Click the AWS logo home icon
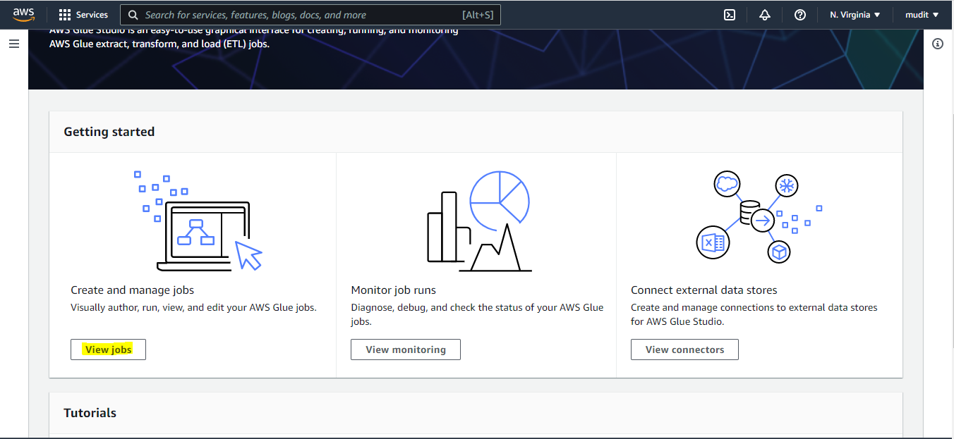This screenshot has height=439, width=954. [x=24, y=14]
